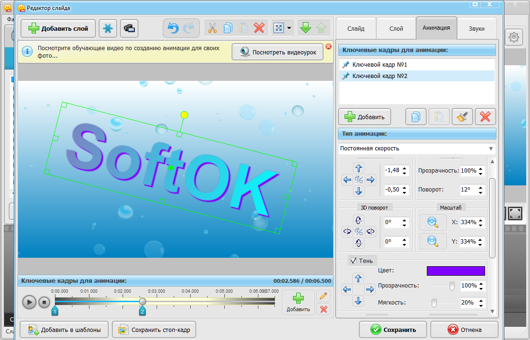Click Добавить в шаблоны button
This screenshot has width=530, height=340.
(x=64, y=330)
